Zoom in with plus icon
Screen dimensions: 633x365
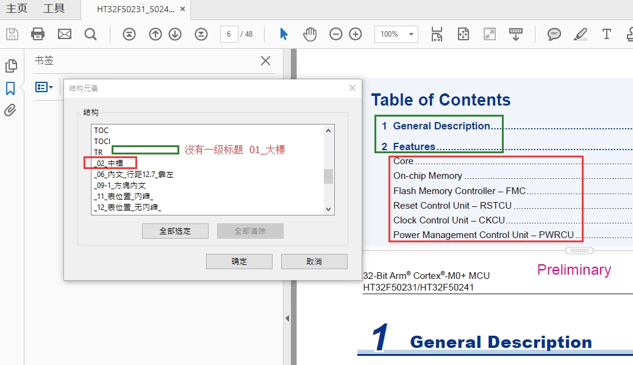pyautogui.click(x=356, y=34)
